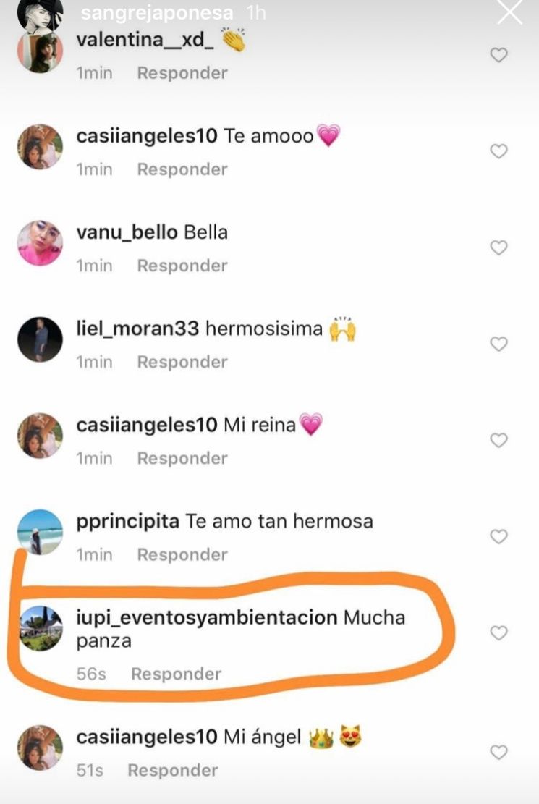Like the 'Mi ángel' comment heart
Viewport: 539px width, 804px height.
pyautogui.click(x=498, y=752)
